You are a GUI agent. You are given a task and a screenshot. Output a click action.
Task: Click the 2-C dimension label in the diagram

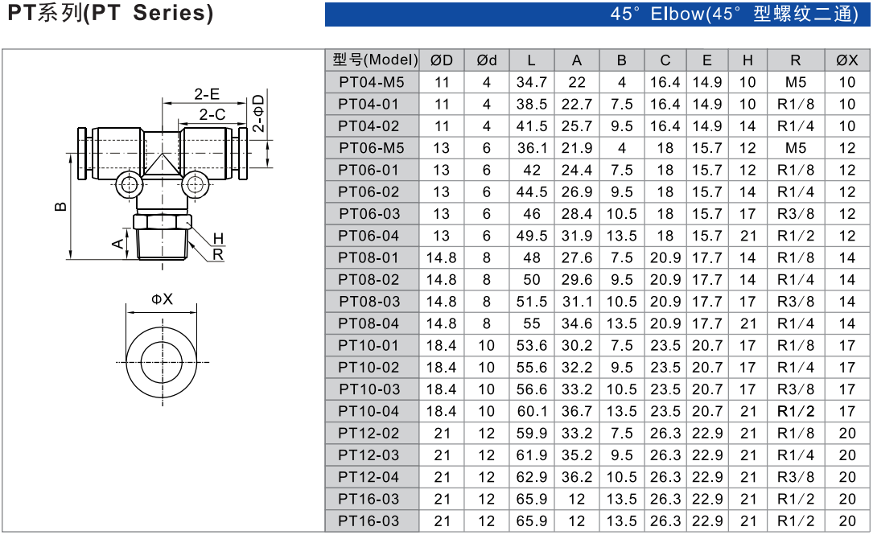212,114
